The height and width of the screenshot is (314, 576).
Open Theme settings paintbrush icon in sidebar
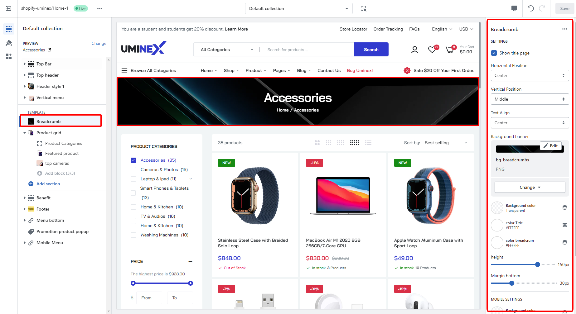[9, 43]
